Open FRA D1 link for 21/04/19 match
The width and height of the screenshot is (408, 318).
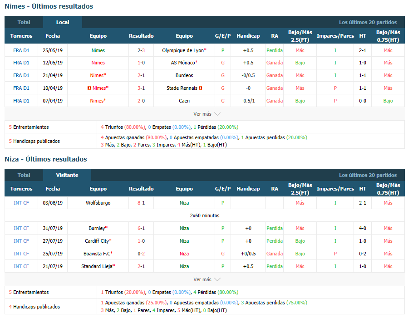[21, 75]
